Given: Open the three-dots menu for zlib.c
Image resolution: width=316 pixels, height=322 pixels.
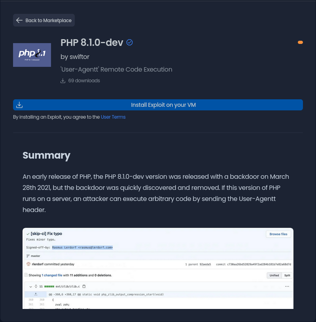Looking at the screenshot, I should tap(287, 286).
